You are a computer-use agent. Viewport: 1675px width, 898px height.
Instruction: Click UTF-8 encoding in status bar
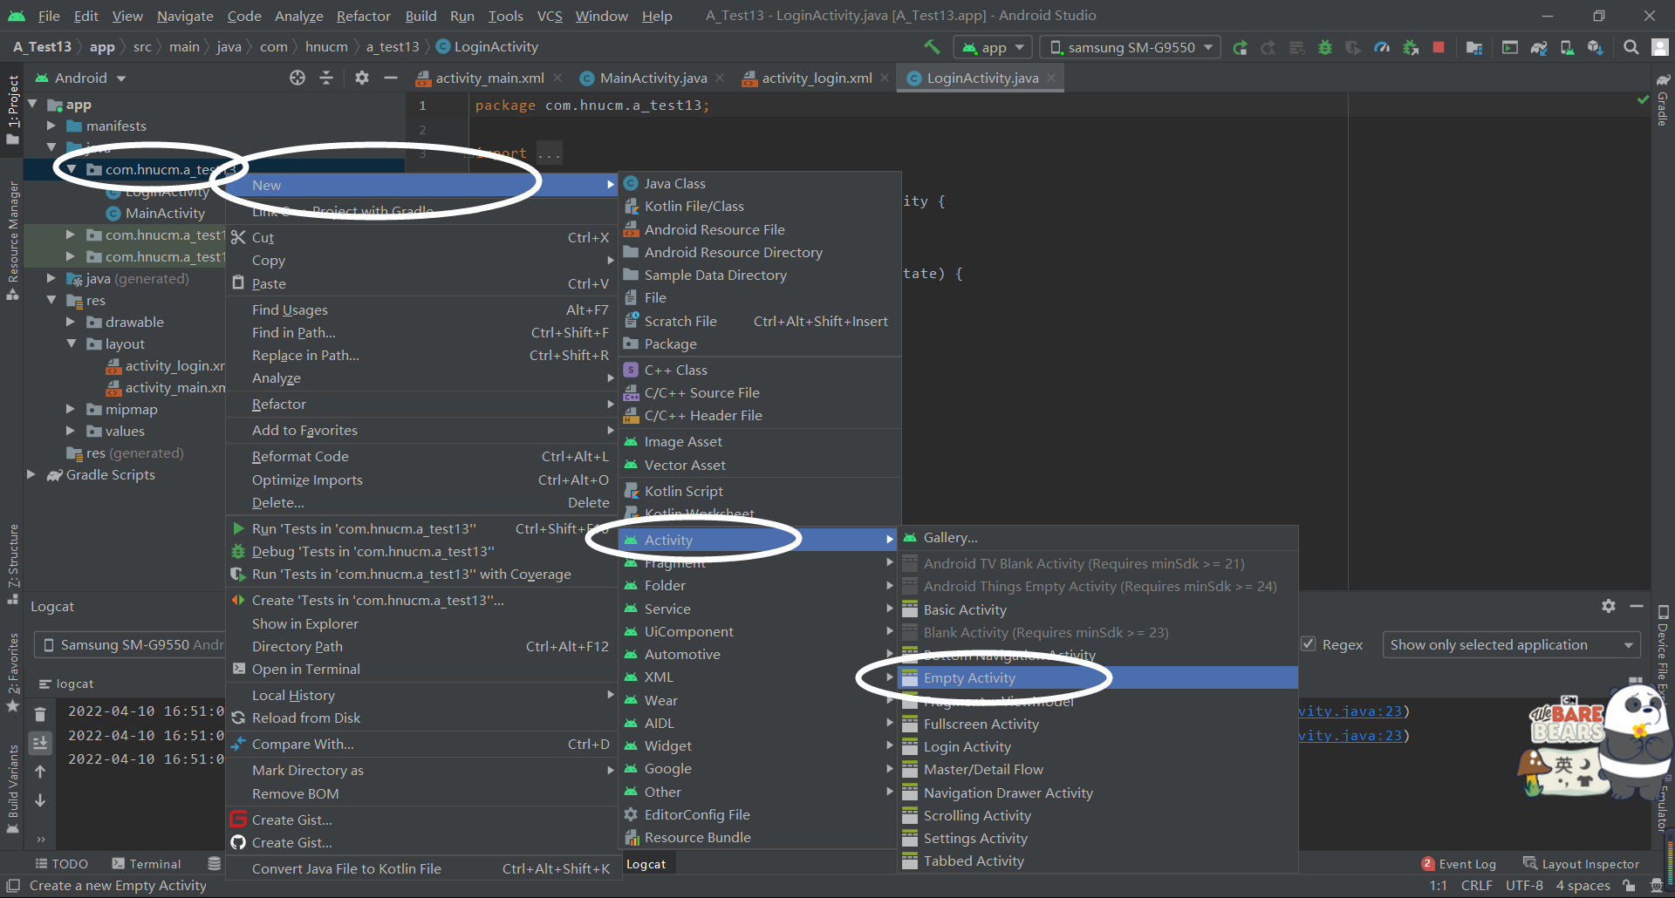pyautogui.click(x=1524, y=885)
